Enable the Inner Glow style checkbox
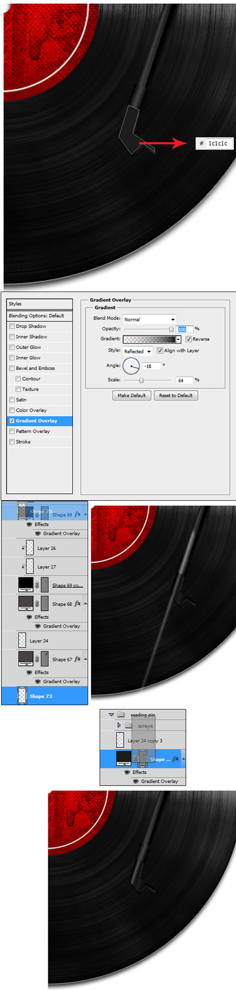Screen dimensions: 236x990 tap(12, 358)
